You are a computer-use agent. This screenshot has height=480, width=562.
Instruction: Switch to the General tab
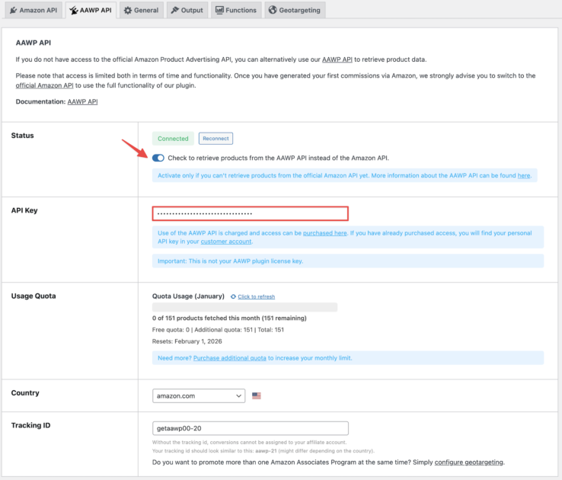[x=141, y=10]
